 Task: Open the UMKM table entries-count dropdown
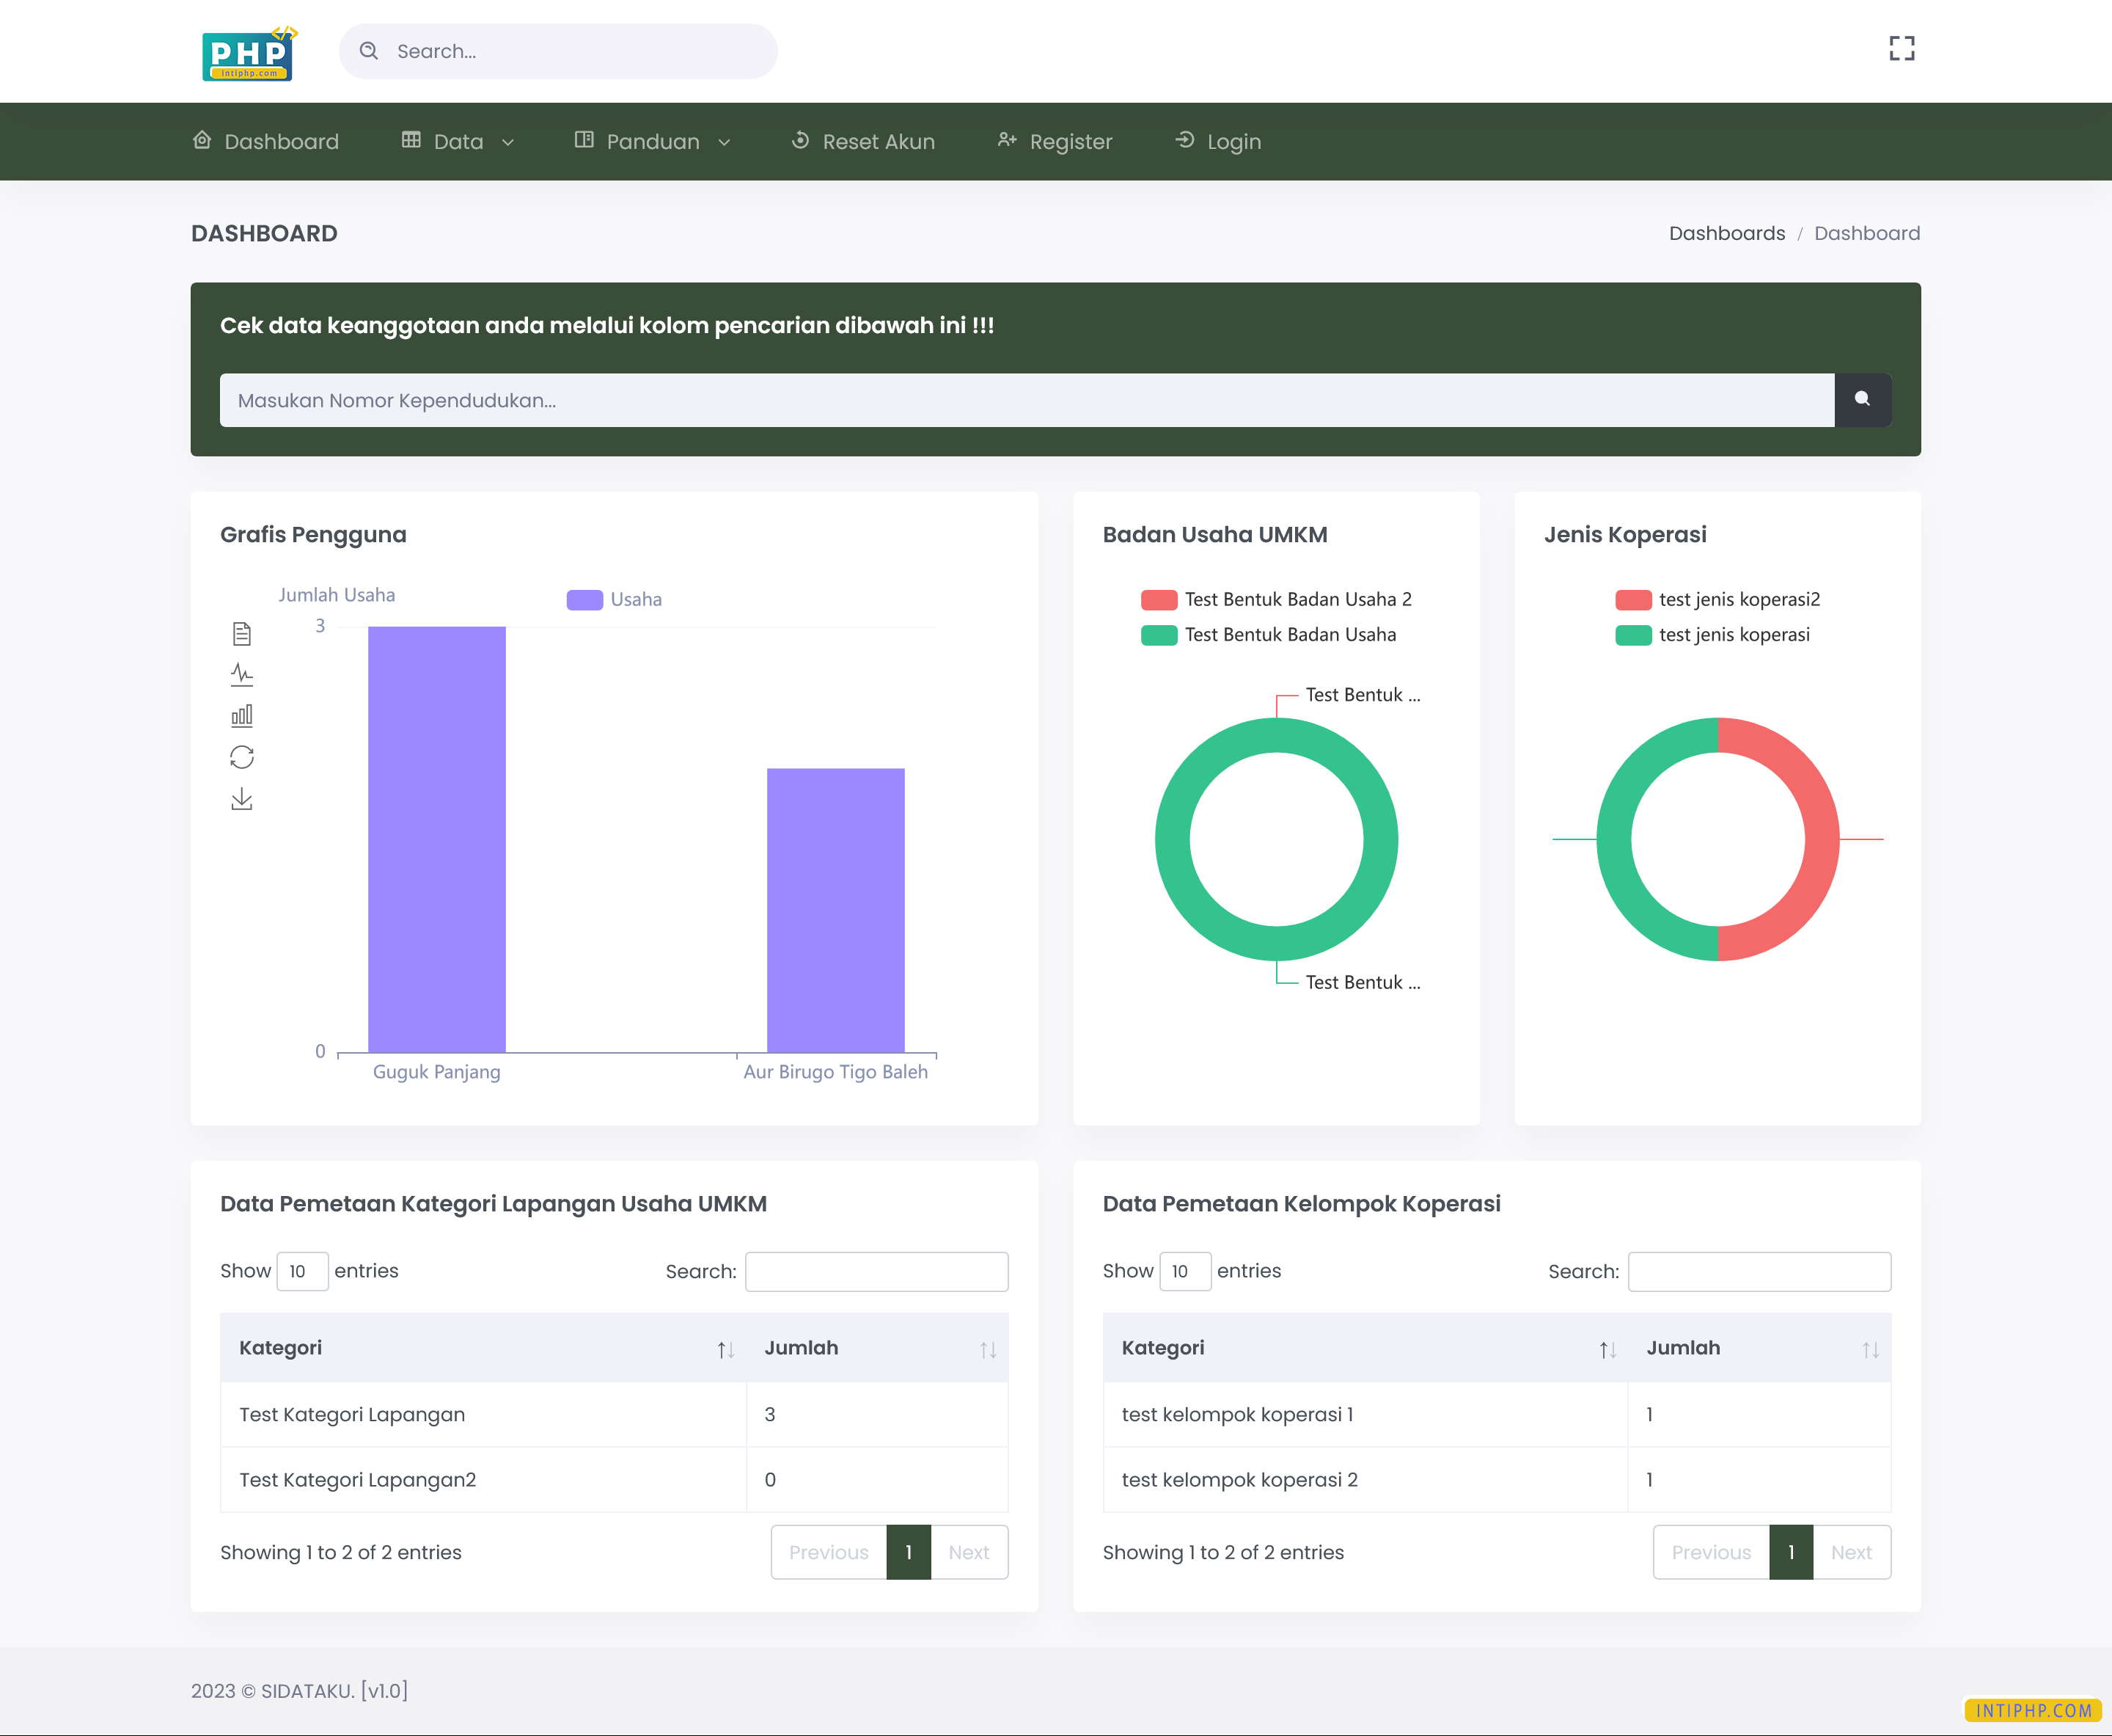coord(302,1271)
